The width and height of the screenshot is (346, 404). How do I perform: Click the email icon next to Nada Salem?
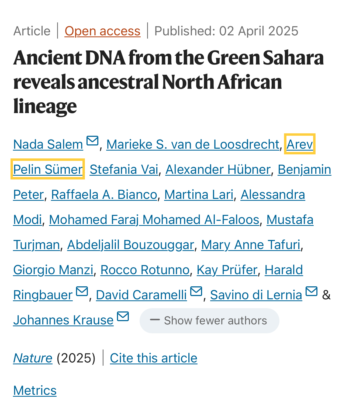[x=92, y=141]
